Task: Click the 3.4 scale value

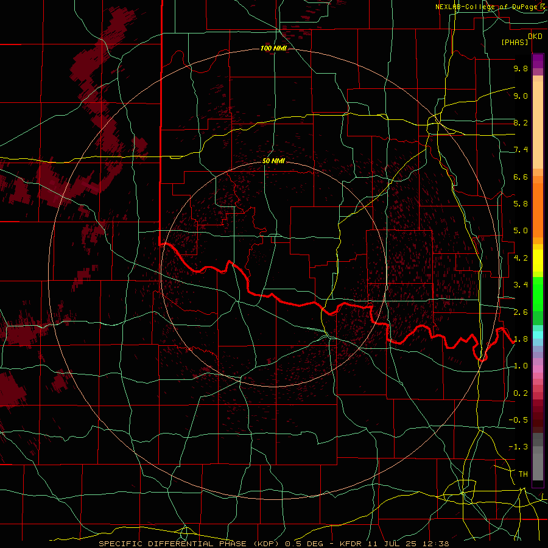Action: click(521, 285)
